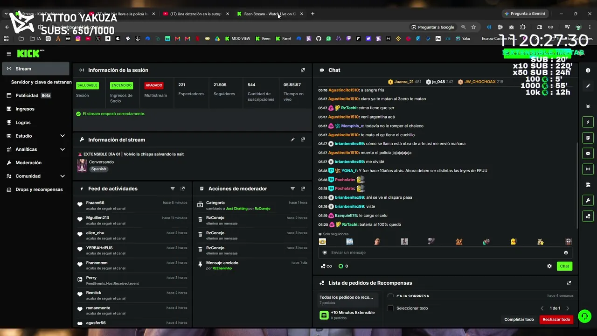This screenshot has width=597, height=336.
Task: Click the Rechazar todo button
Action: point(556,320)
